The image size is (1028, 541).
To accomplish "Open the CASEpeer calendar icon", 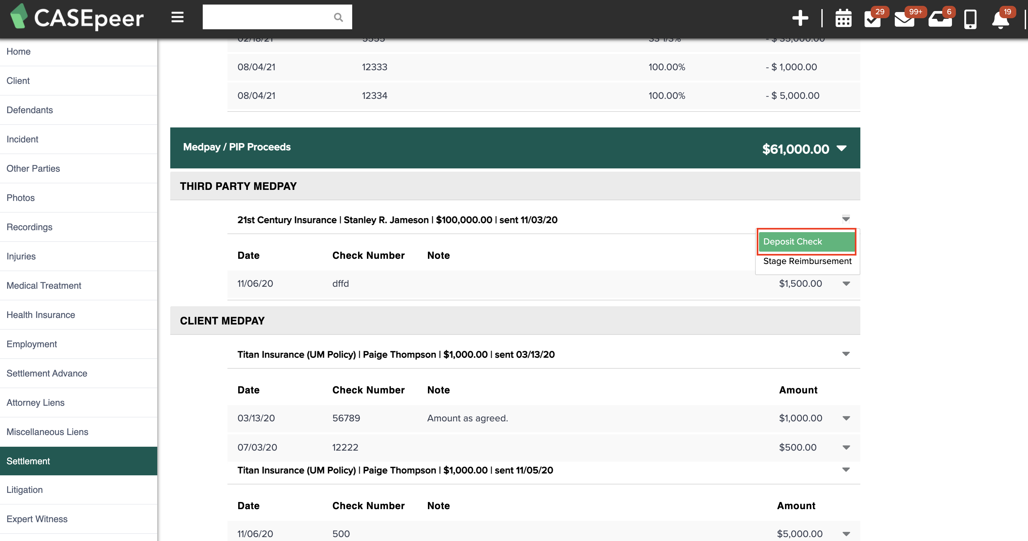I will click(843, 17).
